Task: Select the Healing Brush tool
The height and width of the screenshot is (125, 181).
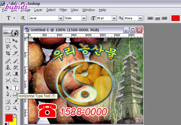Action: [x=8, y=61]
